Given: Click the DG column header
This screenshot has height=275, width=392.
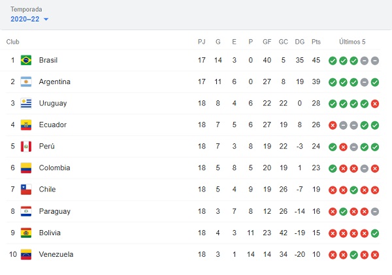Looking at the screenshot, I should pyautogui.click(x=300, y=42).
